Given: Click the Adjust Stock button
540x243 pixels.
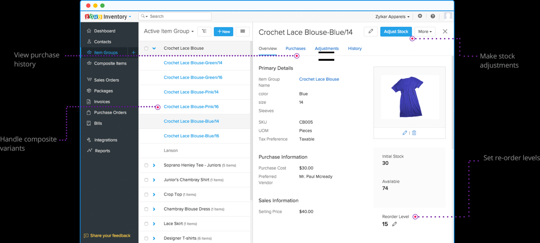Looking at the screenshot, I should click(x=396, y=31).
